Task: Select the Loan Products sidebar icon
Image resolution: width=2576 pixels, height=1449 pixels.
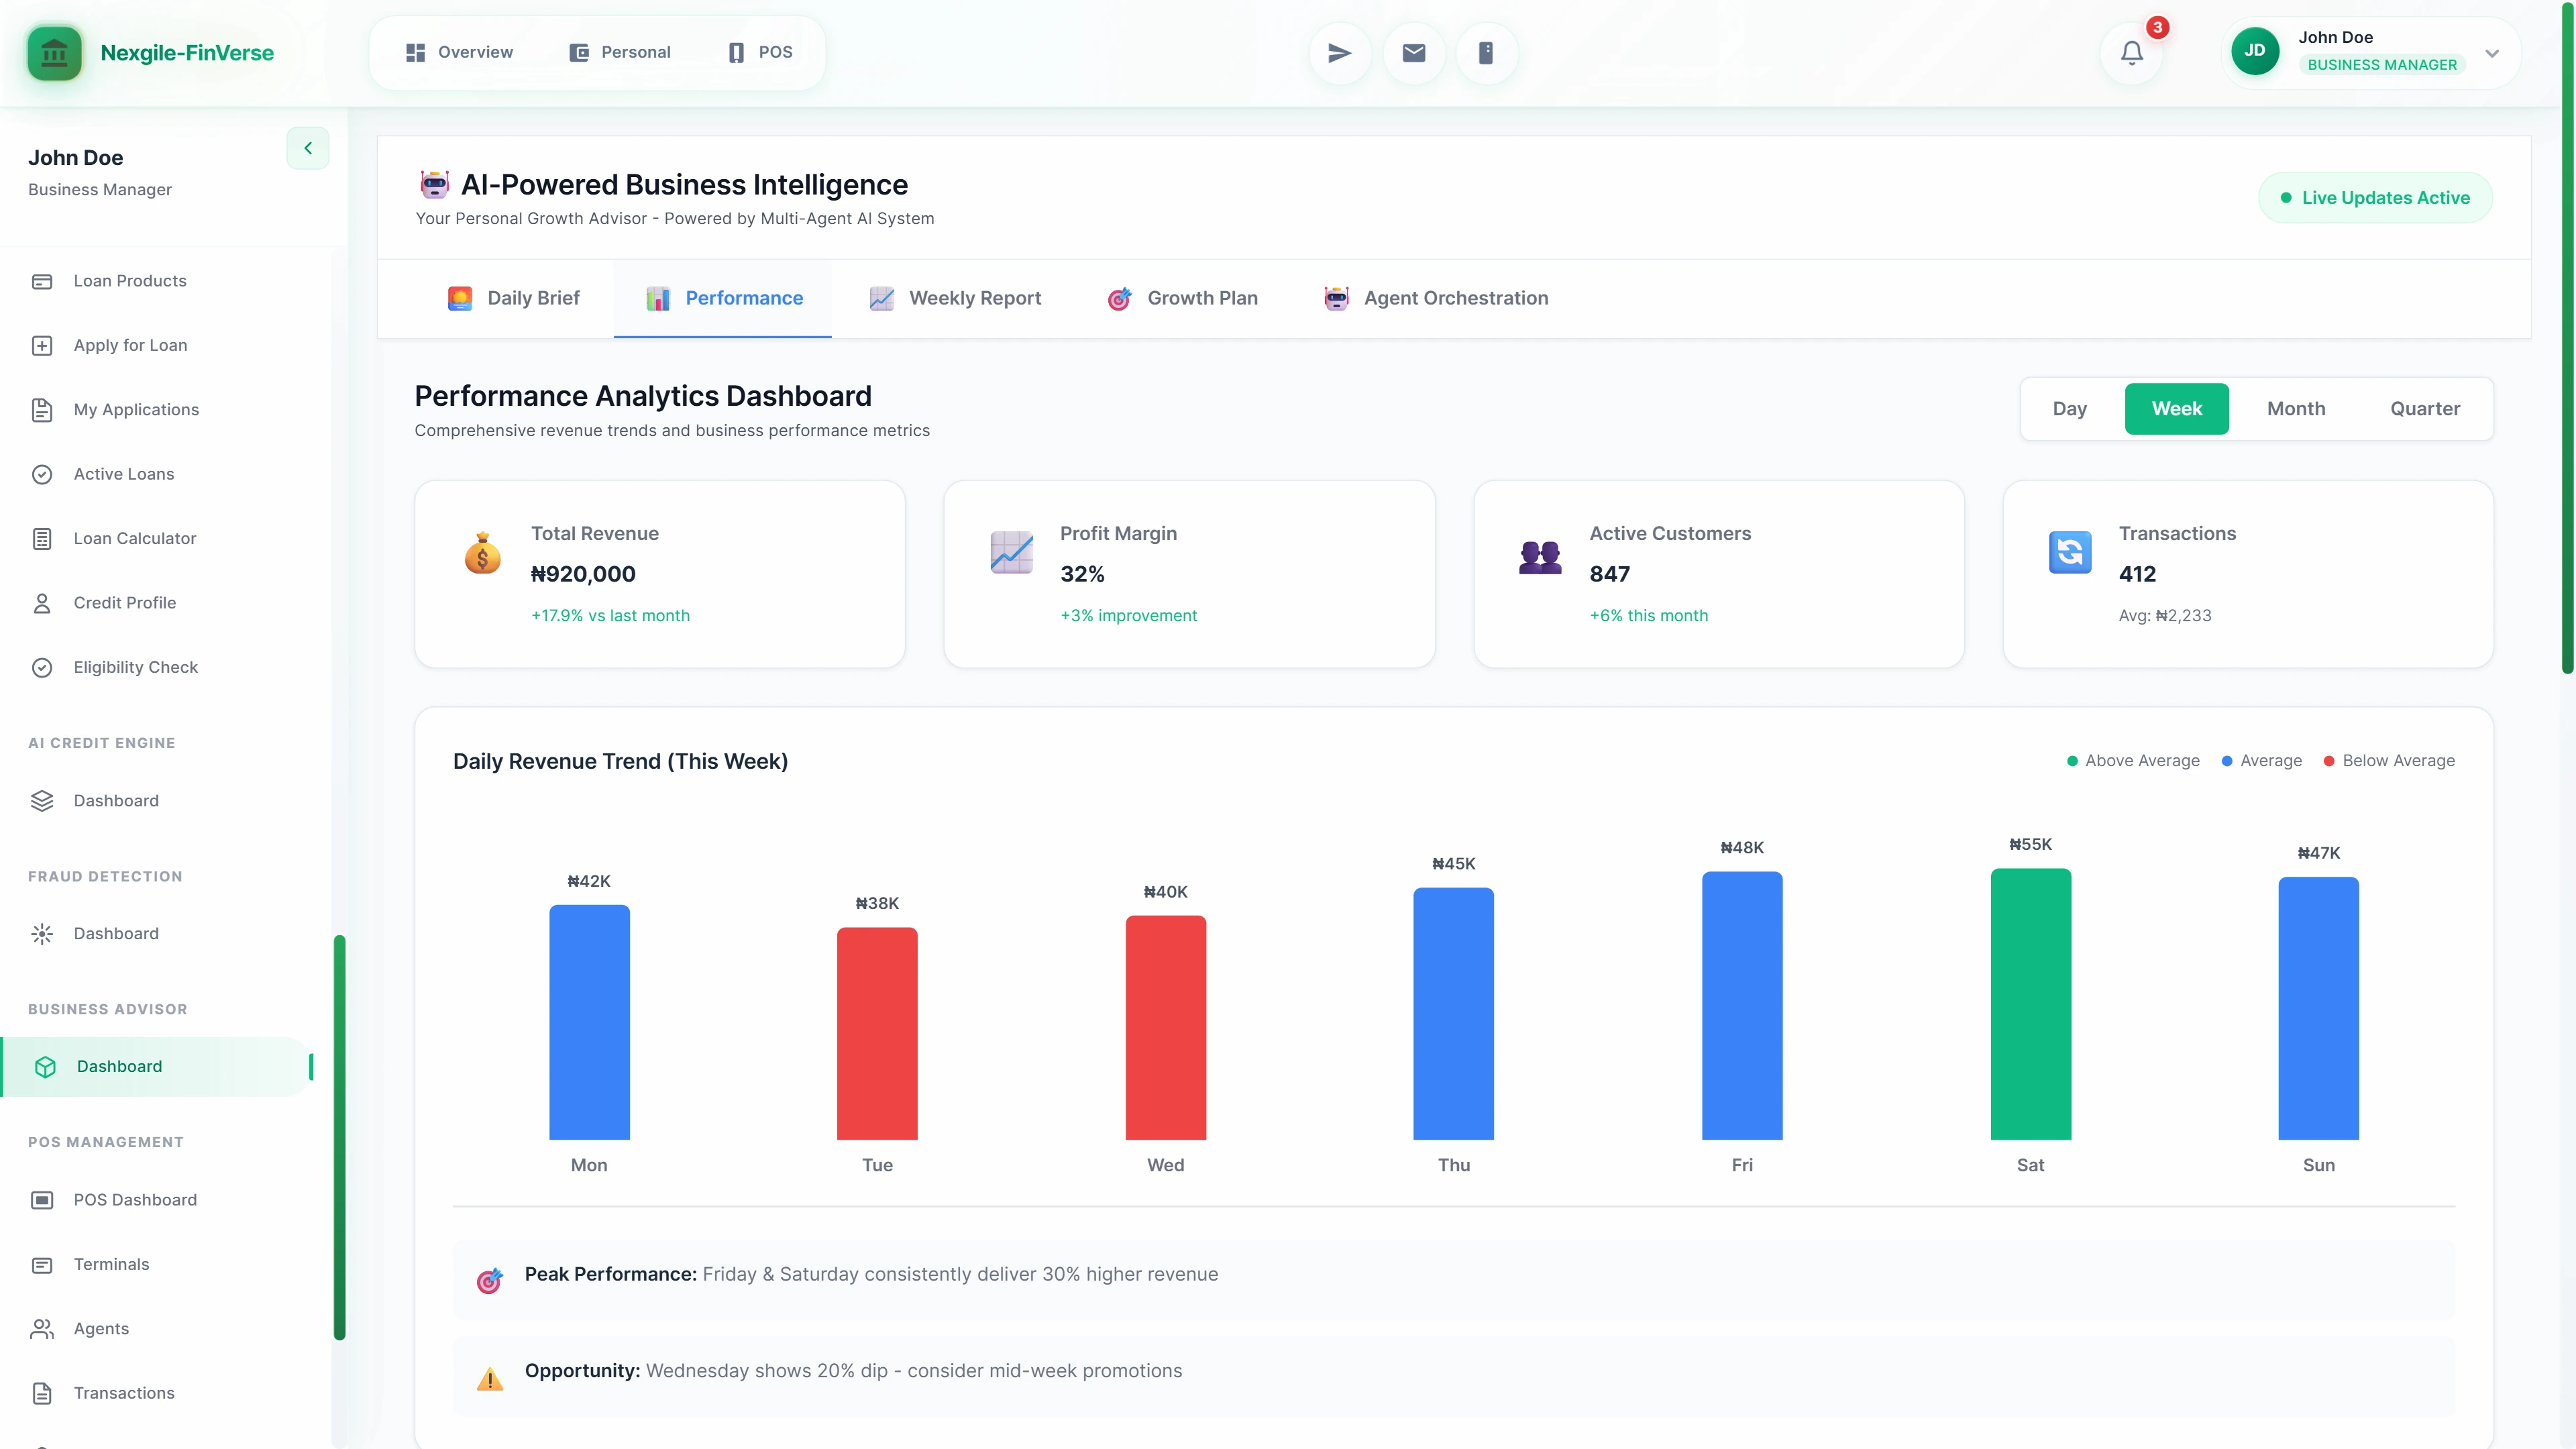Action: (x=41, y=281)
